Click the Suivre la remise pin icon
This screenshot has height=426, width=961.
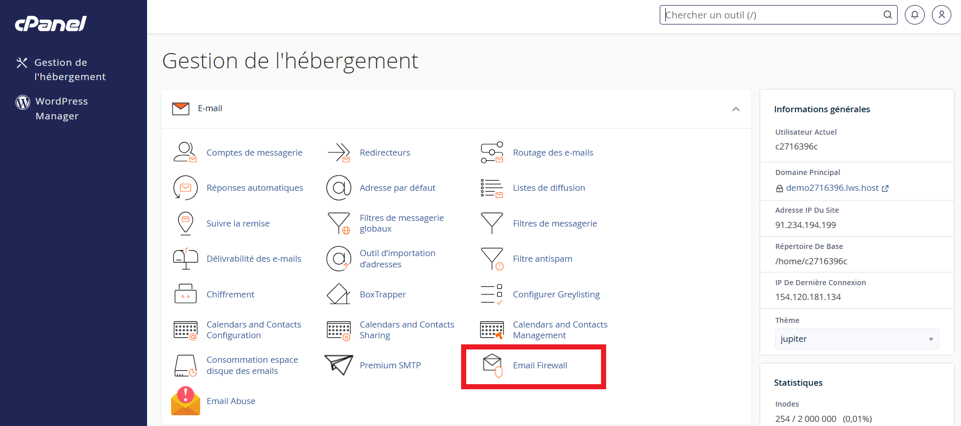(x=185, y=223)
